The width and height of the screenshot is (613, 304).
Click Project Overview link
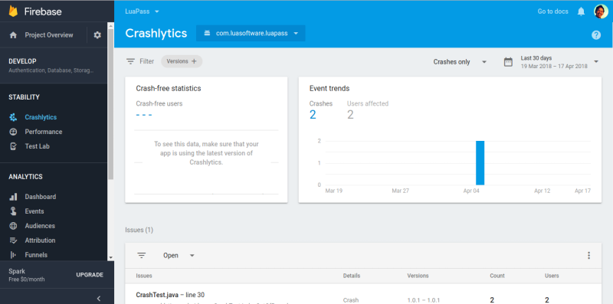coord(49,35)
